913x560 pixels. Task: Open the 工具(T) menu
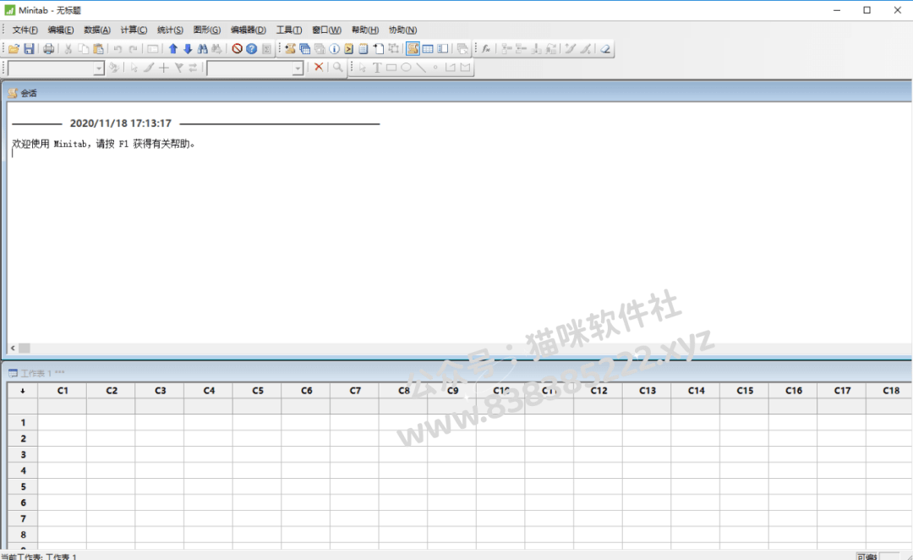click(x=289, y=30)
